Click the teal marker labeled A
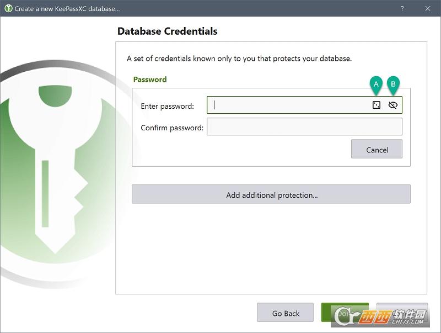Screen dimensions: 441x333 point(376,85)
